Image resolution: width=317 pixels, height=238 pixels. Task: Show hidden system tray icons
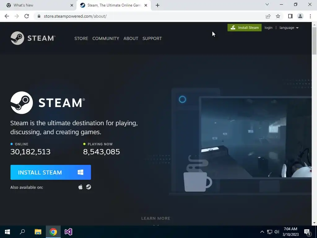click(262, 232)
